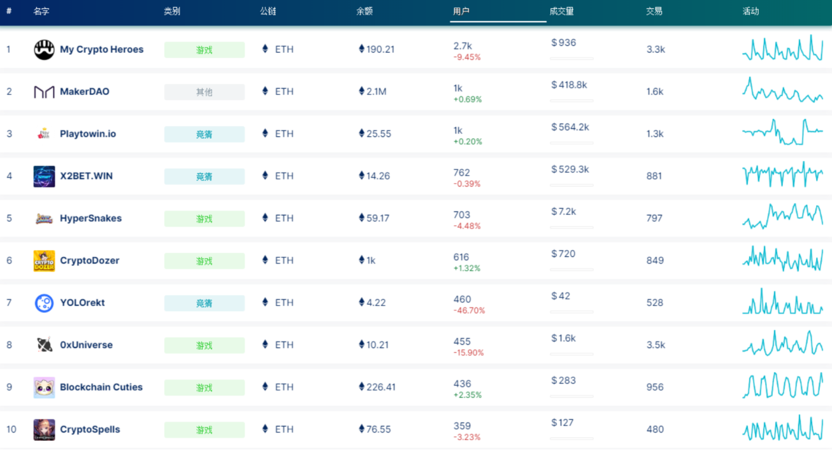Viewport: 832px width, 451px height.
Task: Click My Crypto Heroes activity sparkline chart
Action: [x=782, y=49]
